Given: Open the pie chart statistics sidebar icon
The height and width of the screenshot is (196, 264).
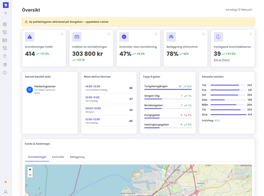Looking at the screenshot, I should click(5, 64).
